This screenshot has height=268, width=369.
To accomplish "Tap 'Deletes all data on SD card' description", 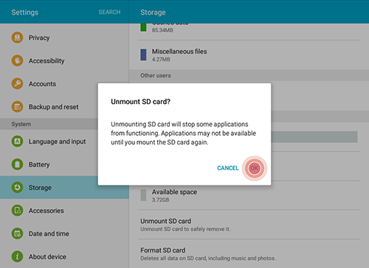I will pyautogui.click(x=208, y=258).
